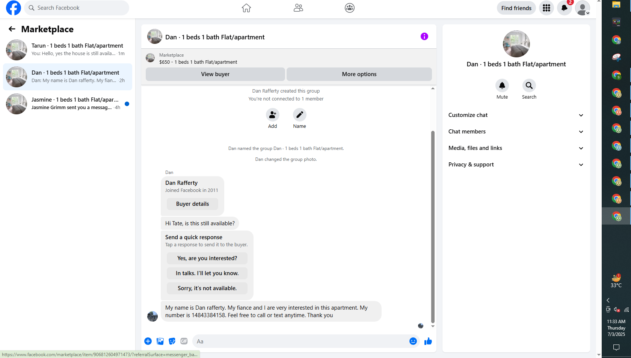
Task: Open the nine-dot Menu grid icon
Action: click(546, 8)
